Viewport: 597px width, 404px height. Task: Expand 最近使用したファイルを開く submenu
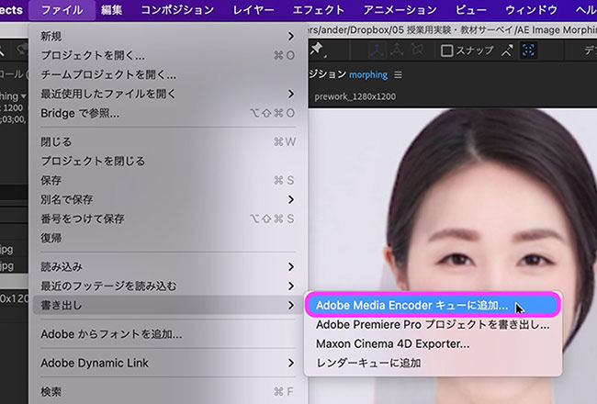coord(168,94)
